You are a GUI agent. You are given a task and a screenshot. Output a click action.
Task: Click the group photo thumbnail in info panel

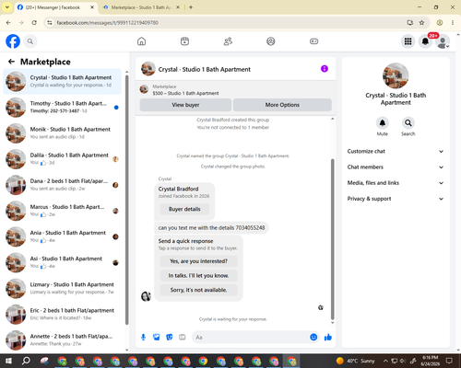pos(396,75)
